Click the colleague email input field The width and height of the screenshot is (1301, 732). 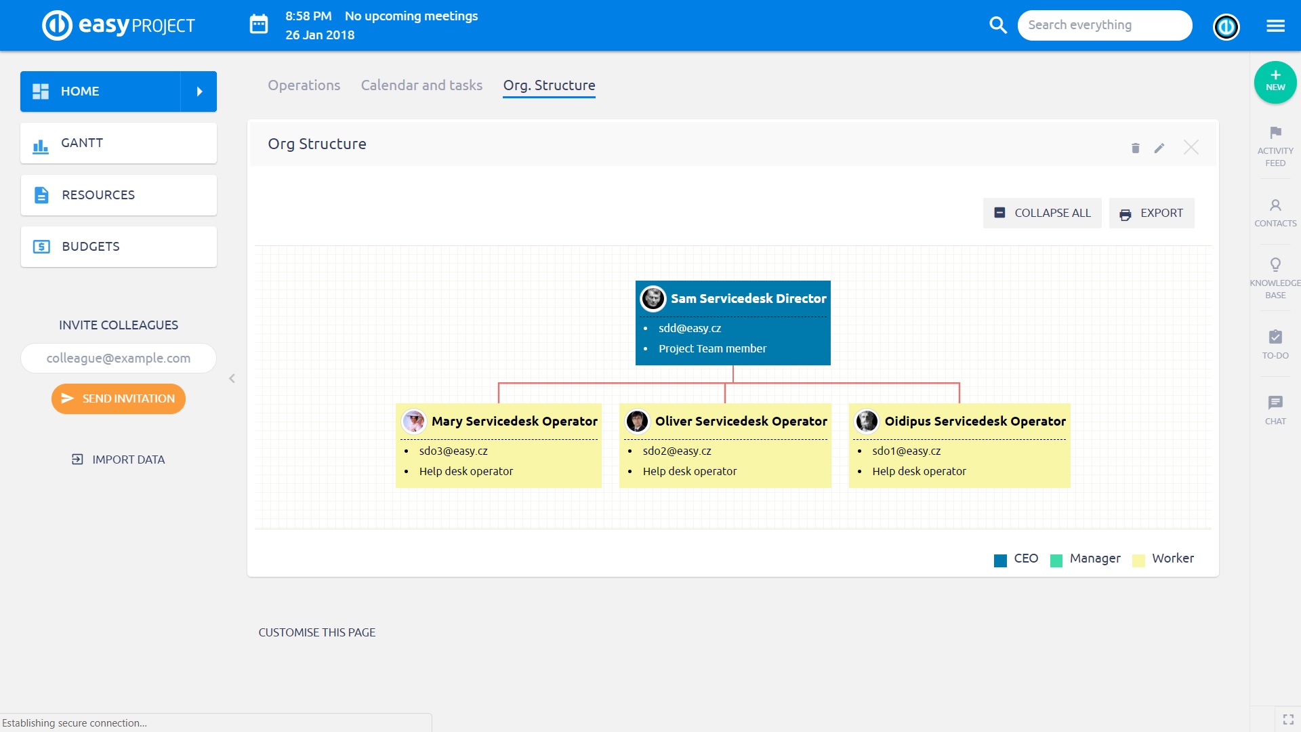[x=119, y=358]
